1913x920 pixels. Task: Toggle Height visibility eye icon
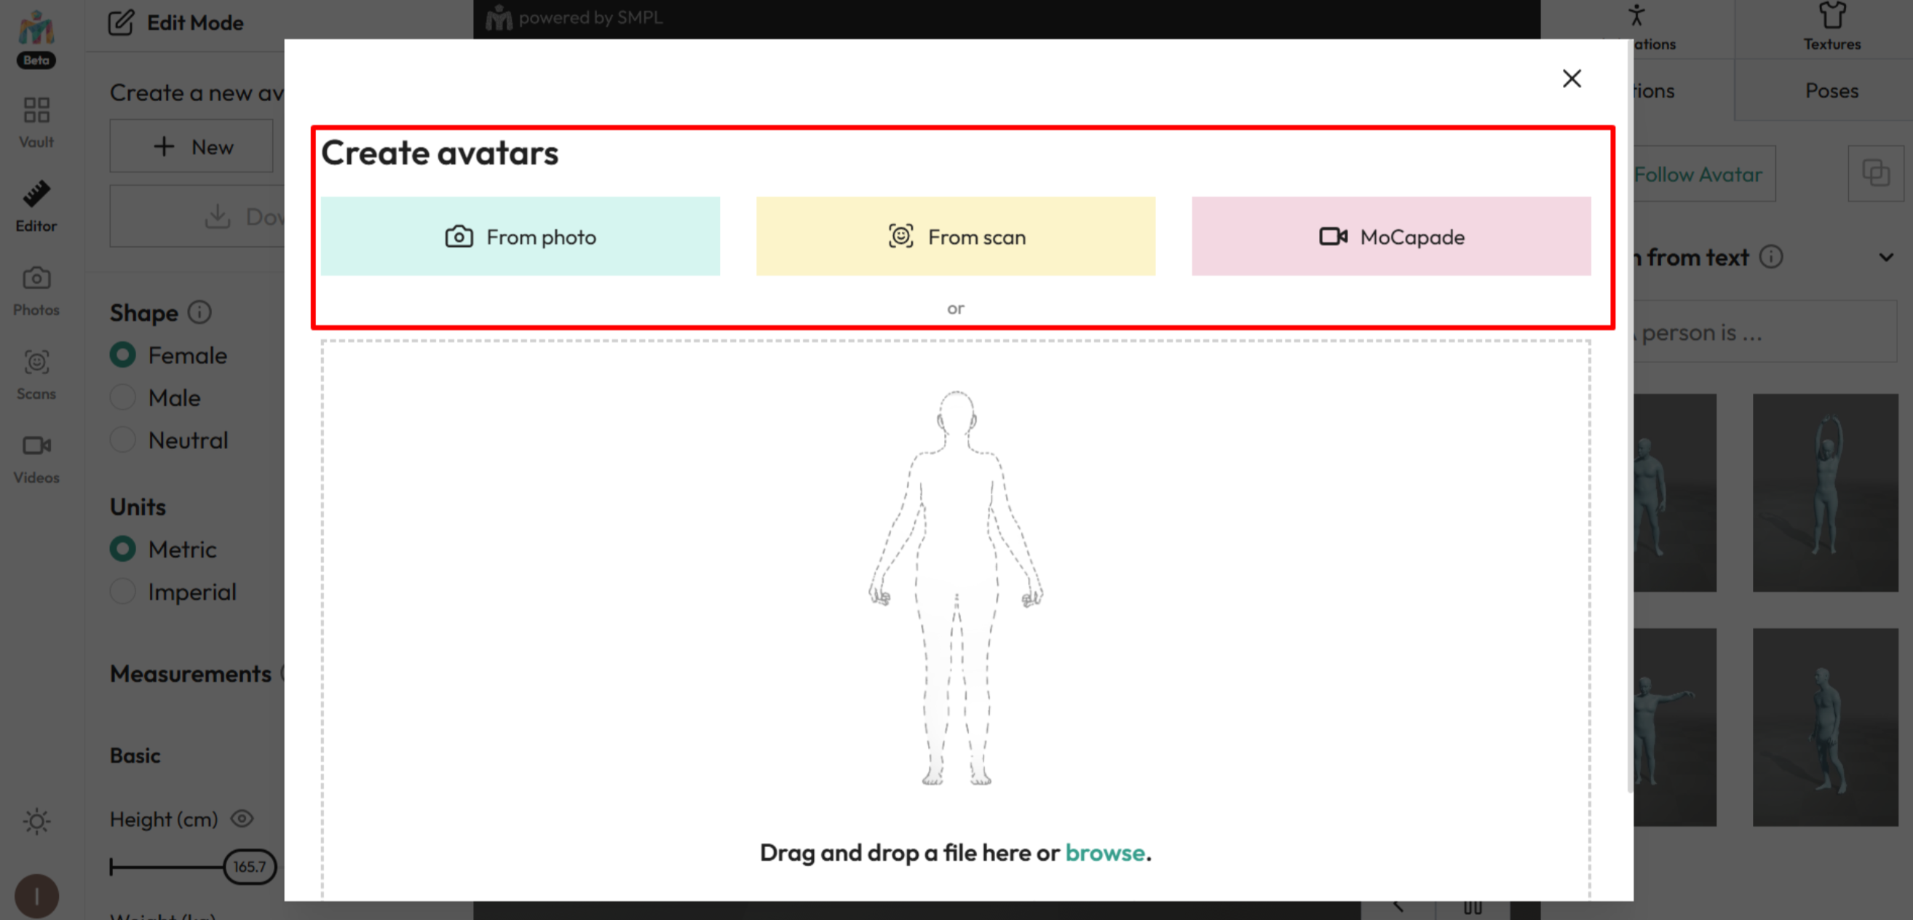pos(242,818)
